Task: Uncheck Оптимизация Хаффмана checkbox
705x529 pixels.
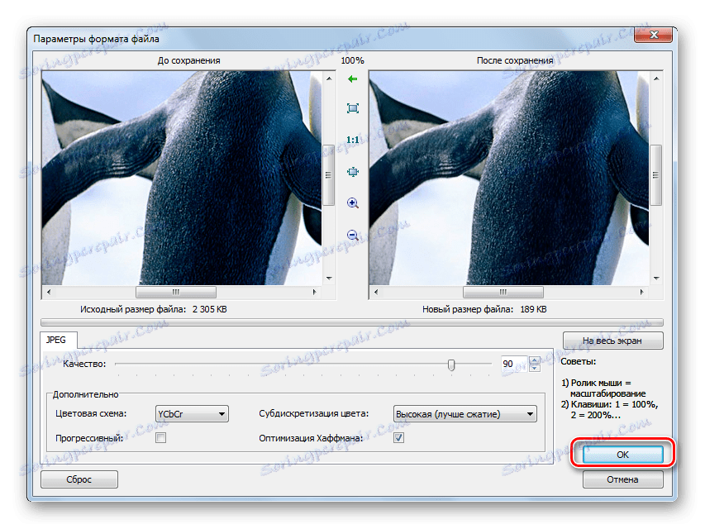Action: (398, 438)
